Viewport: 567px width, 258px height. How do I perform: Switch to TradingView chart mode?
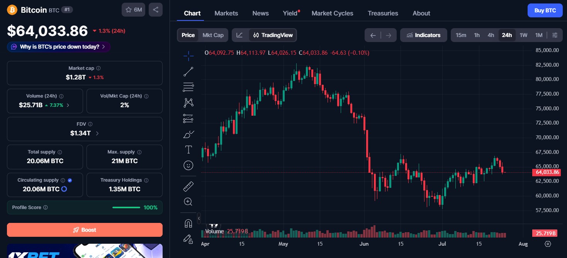tap(273, 35)
